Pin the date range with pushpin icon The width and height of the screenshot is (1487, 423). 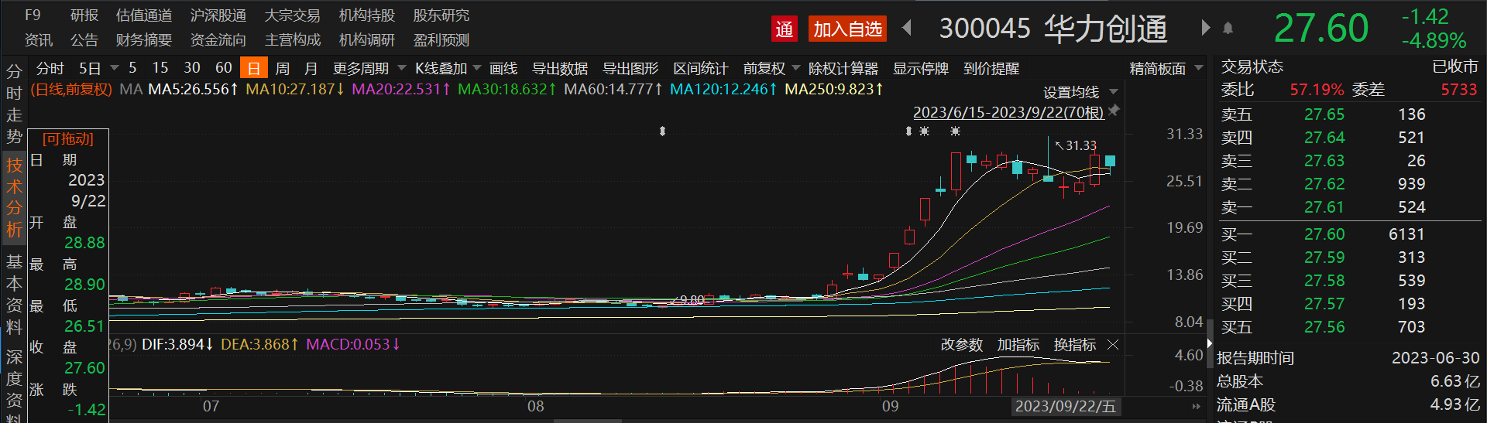[x=1114, y=111]
